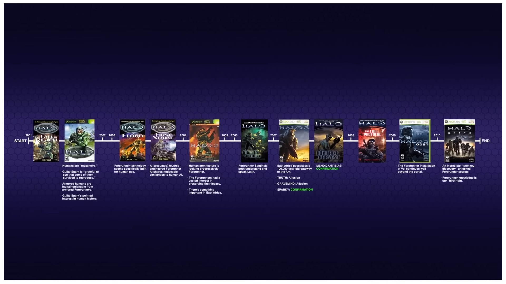Click the Contact Harvest novel cover
The height and width of the screenshot is (284, 506).
328,141
